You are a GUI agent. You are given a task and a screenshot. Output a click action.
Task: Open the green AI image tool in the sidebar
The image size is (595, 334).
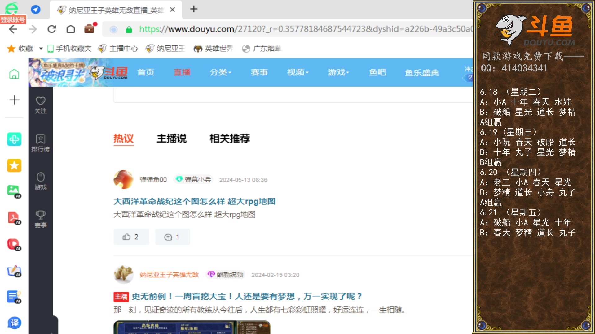point(14,191)
